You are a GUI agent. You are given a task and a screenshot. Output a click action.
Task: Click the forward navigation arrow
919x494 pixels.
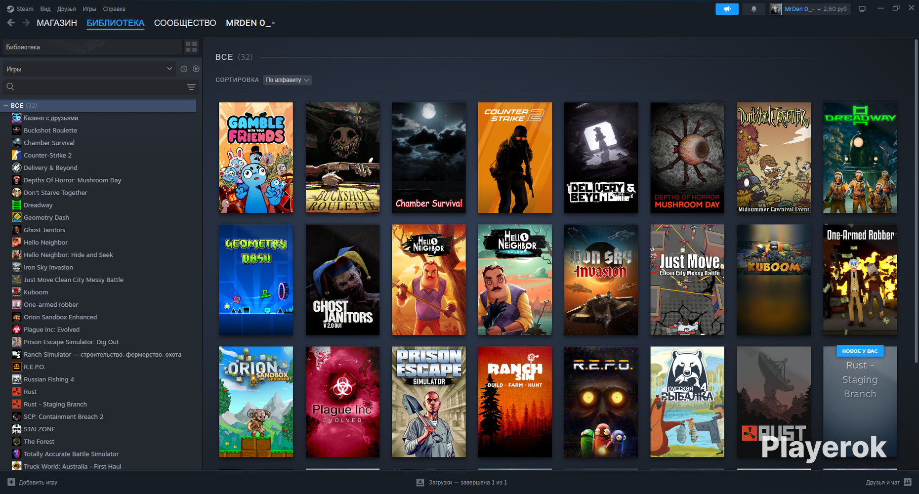[26, 23]
